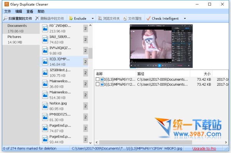Open the Exclude dropdown arrow

[93, 18]
